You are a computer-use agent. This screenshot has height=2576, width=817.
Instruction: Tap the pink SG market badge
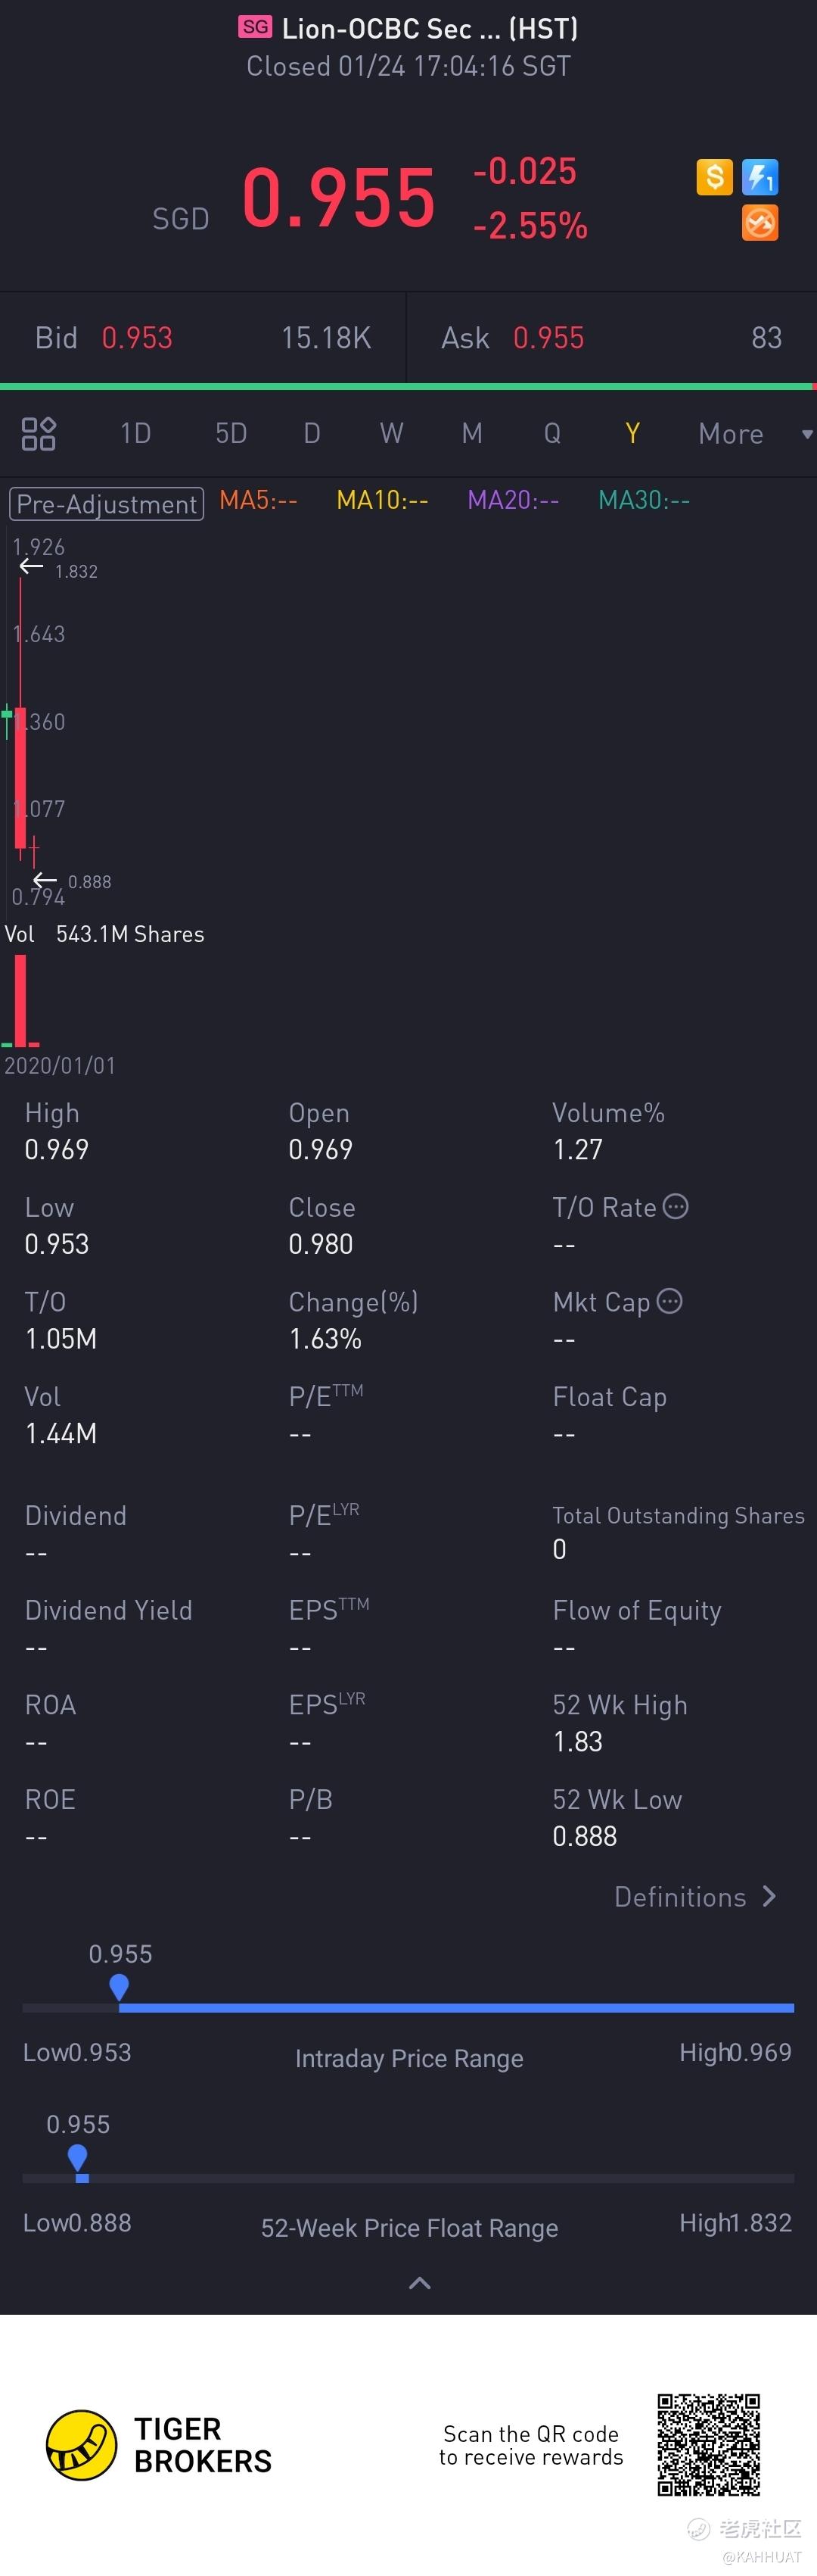256,27
